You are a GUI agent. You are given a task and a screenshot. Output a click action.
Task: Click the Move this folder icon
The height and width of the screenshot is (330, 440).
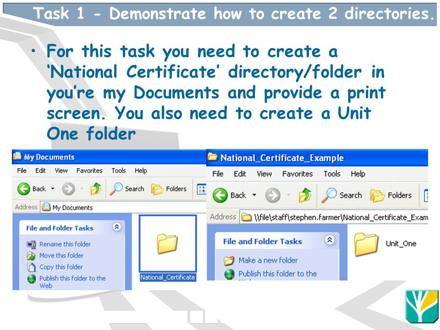coord(31,256)
